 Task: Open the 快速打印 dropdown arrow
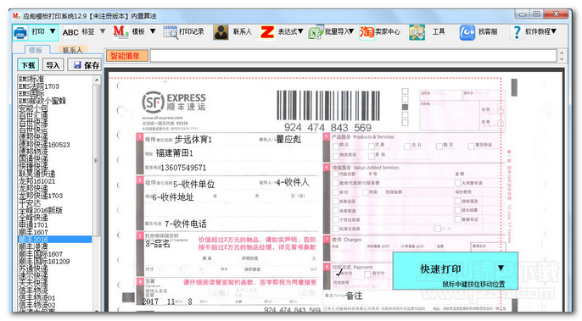tap(501, 268)
